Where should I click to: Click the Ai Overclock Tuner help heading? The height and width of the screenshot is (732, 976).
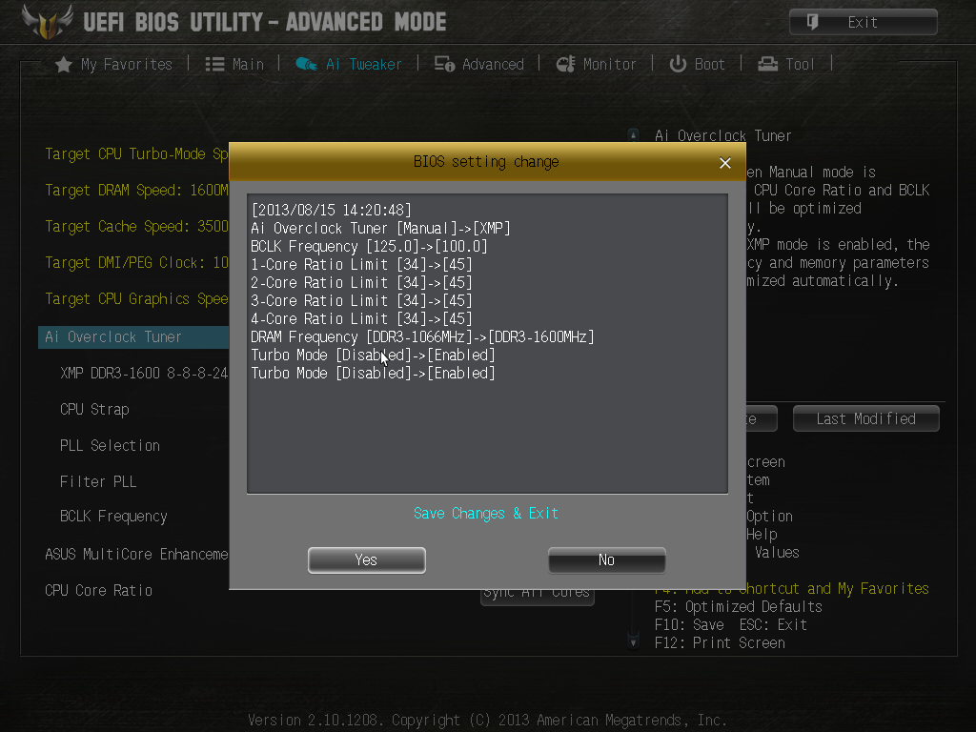[x=723, y=135]
